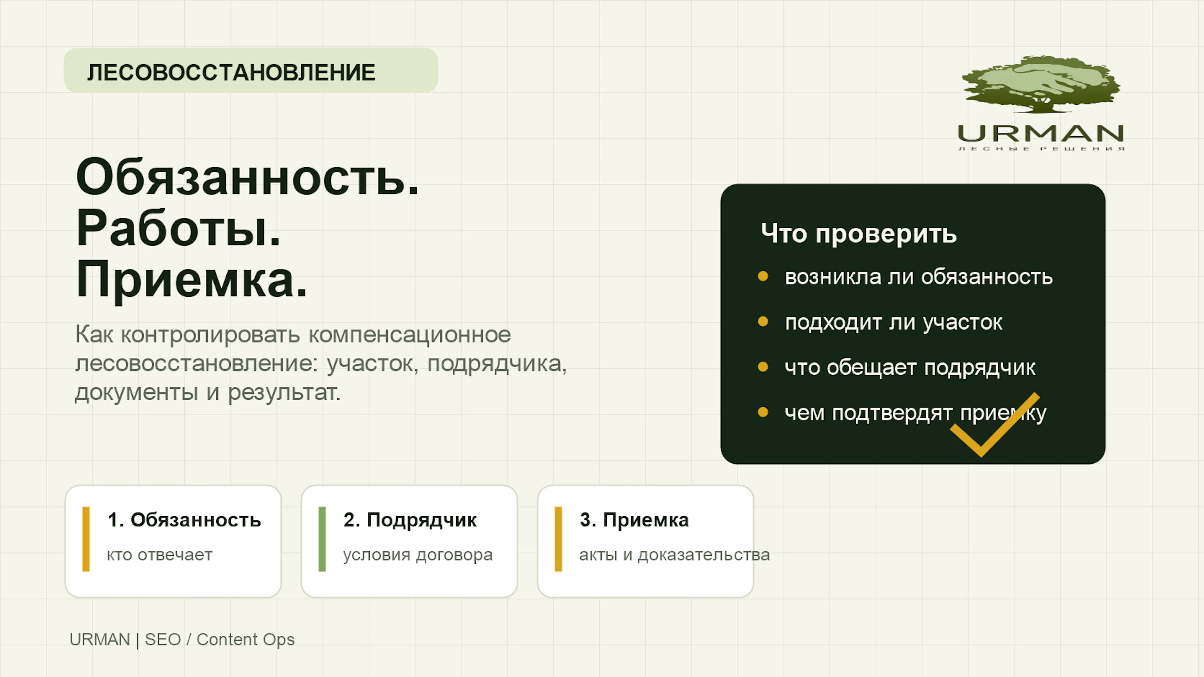Screen dimensions: 1204x677
Task: Click the кто отвечает caption
Action: 160,555
